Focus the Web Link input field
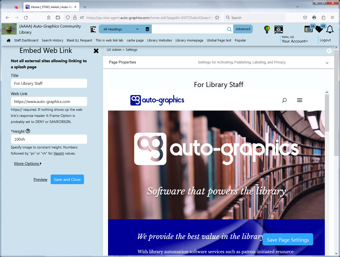 pos(49,101)
